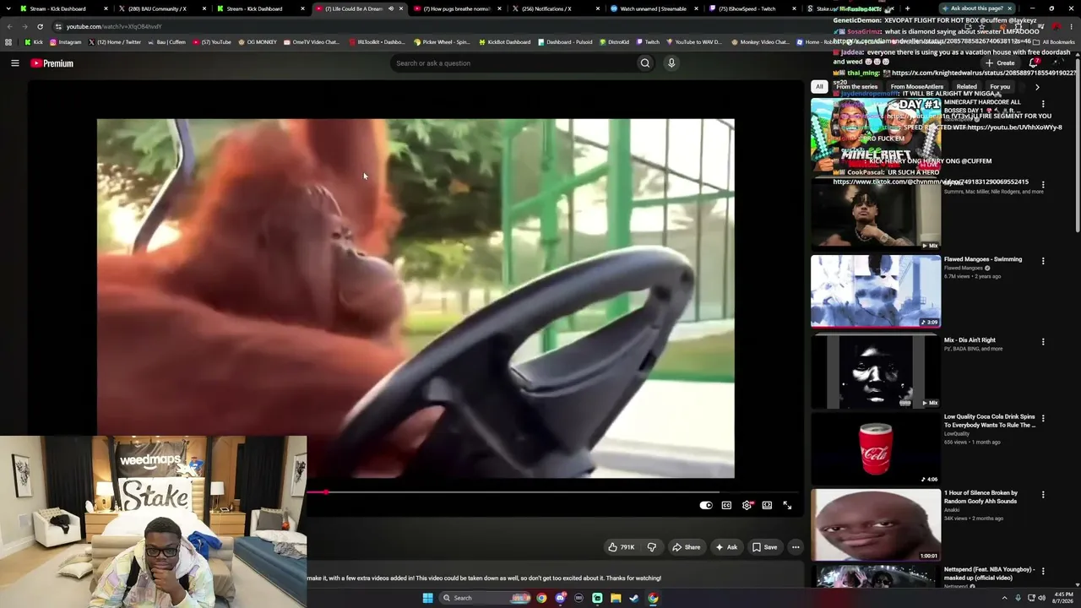Viewport: 1081px width, 608px height.
Task: Reload the page in Chrome
Action: tap(41, 26)
